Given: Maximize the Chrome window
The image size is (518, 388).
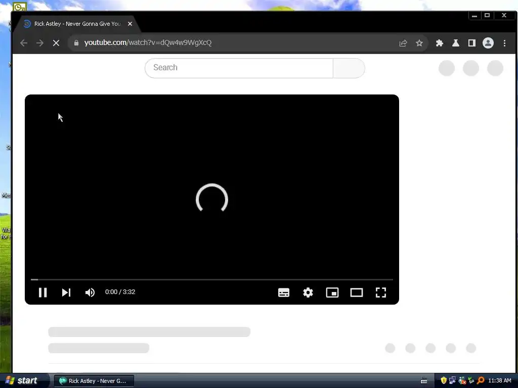Looking at the screenshot, I should [487, 15].
